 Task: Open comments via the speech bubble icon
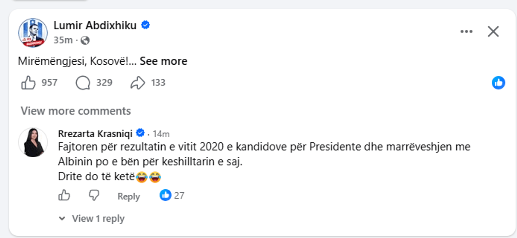click(x=83, y=83)
